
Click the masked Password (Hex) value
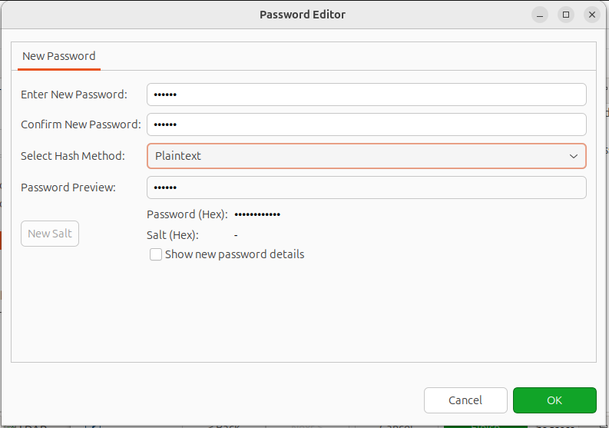coord(257,214)
